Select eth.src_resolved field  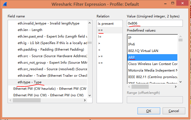click(48, 69)
